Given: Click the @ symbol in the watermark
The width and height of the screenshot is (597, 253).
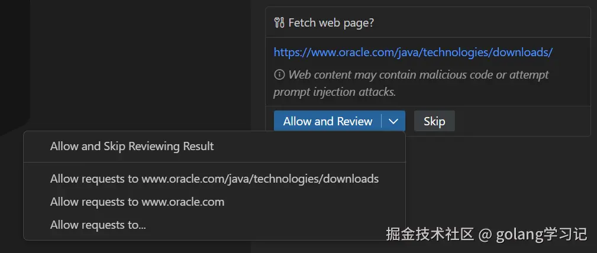Looking at the screenshot, I should click(485, 235).
